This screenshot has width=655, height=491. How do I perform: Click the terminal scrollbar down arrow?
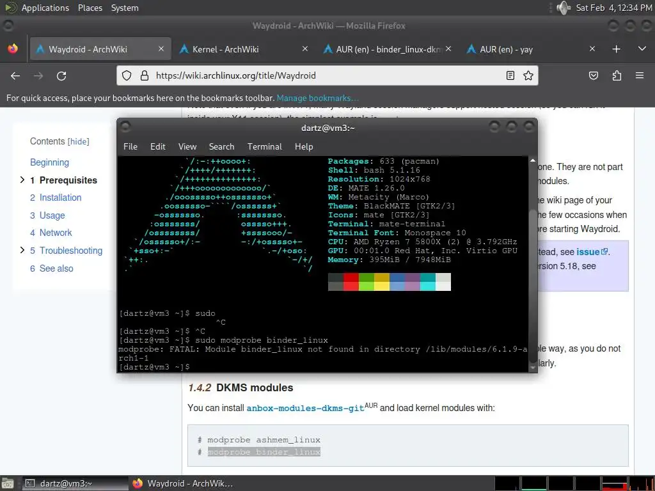[x=533, y=368]
